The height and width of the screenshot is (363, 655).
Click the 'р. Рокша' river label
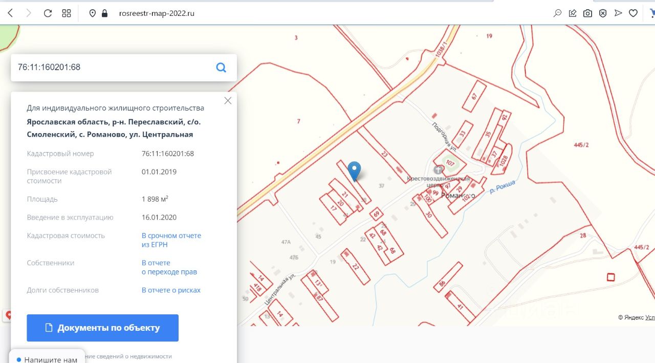(502, 187)
